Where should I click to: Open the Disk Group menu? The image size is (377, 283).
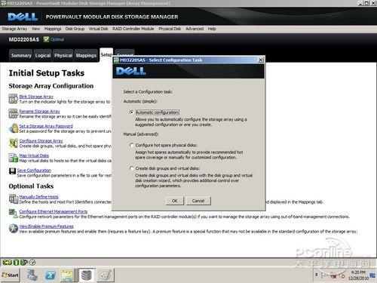pyautogui.click(x=75, y=29)
